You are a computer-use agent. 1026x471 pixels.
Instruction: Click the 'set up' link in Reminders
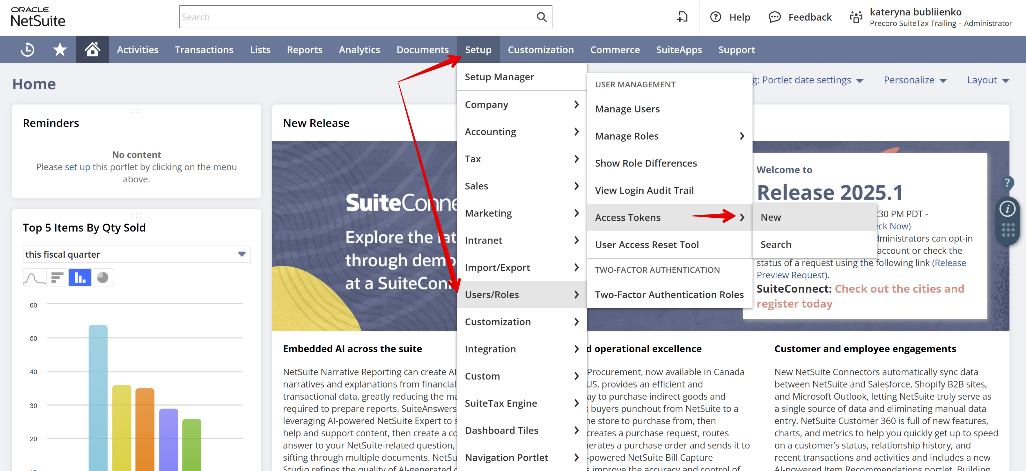[x=77, y=167]
